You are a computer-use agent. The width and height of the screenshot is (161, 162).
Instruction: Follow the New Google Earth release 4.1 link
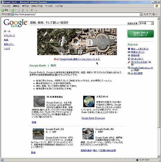click(80, 59)
